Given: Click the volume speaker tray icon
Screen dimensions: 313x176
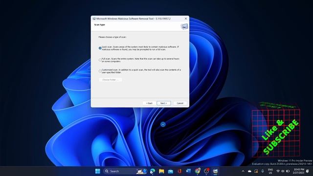Looking at the screenshot, I should click(283, 171).
